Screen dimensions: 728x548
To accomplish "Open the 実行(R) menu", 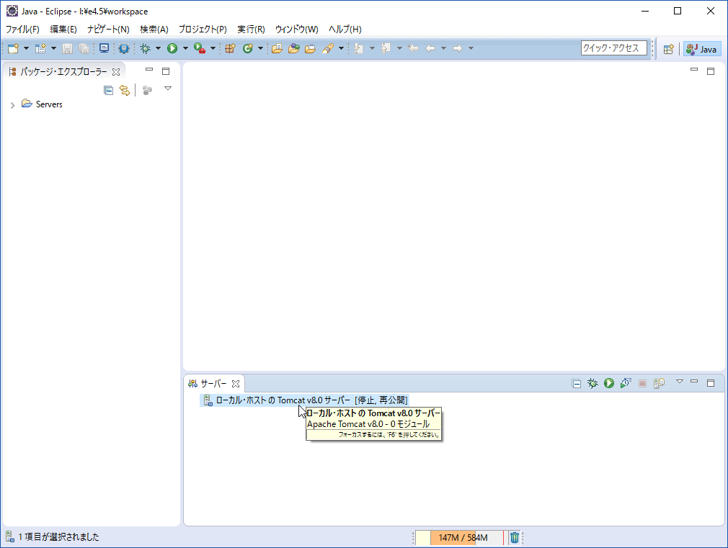I will coord(251,30).
